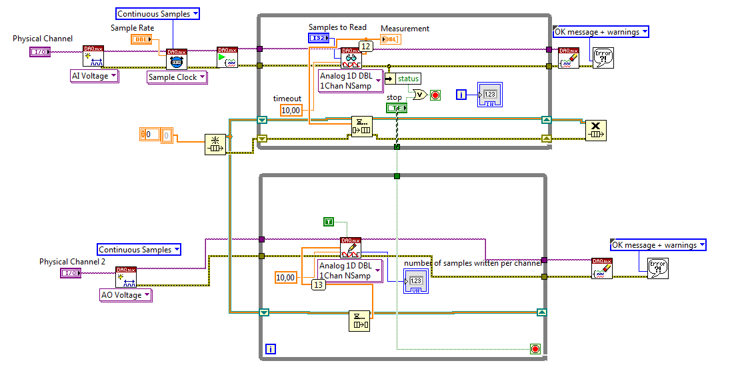This screenshot has height=381, width=736.
Task: Click 'number of samples written per channel' label
Action: coord(473,263)
